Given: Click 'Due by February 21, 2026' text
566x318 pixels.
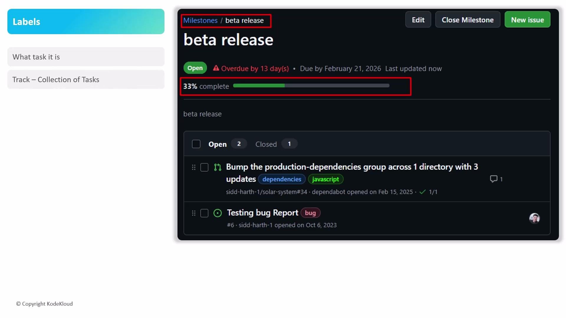Looking at the screenshot, I should click(x=340, y=69).
